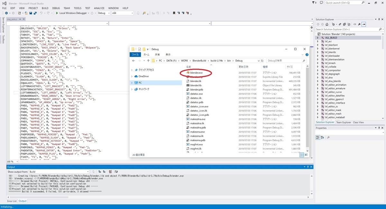Toggle Preview Selected Items in Solution Explorer
386x209 pixels.
364,24
